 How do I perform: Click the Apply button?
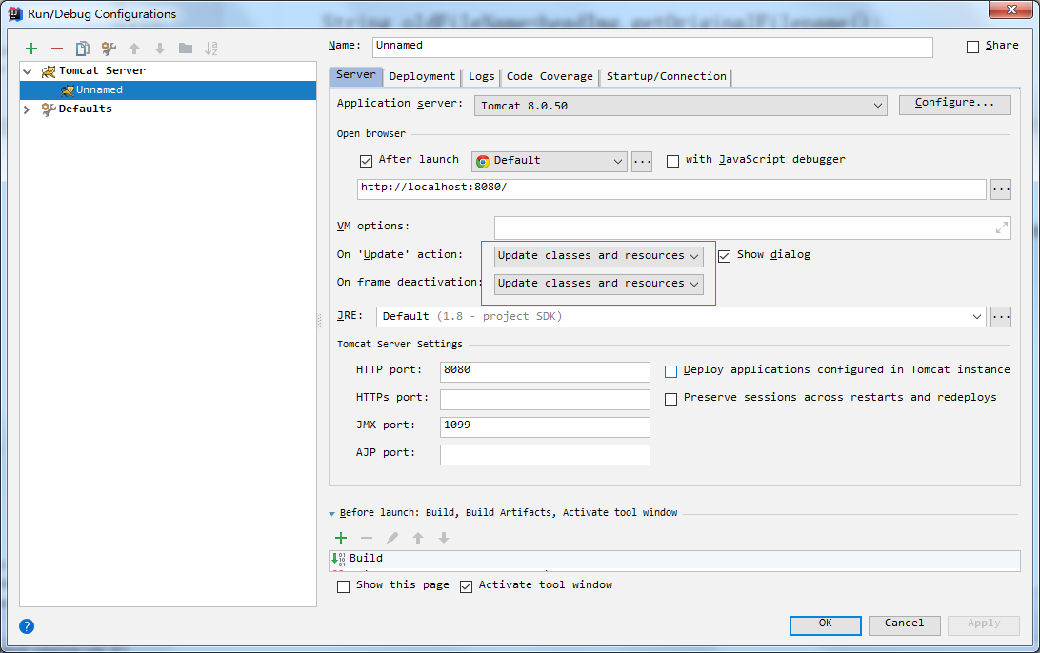[984, 624]
